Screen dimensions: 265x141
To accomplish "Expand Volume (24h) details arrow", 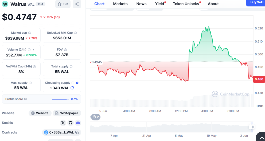I will coord(33,50).
